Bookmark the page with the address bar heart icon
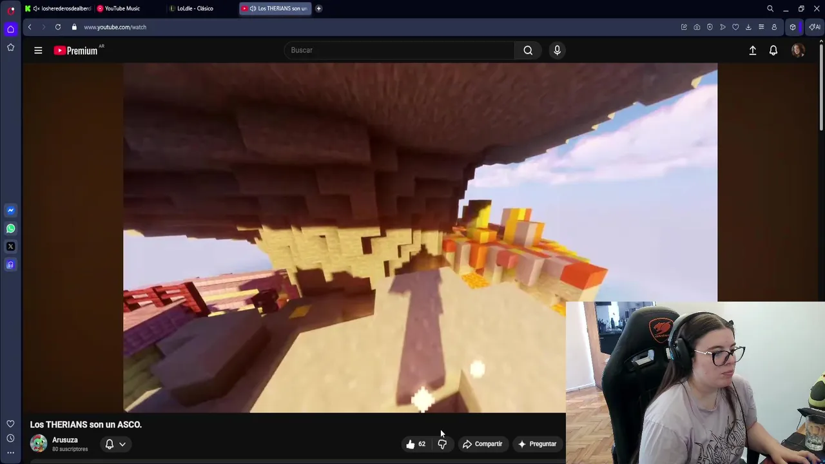The image size is (825, 464). coord(735,27)
